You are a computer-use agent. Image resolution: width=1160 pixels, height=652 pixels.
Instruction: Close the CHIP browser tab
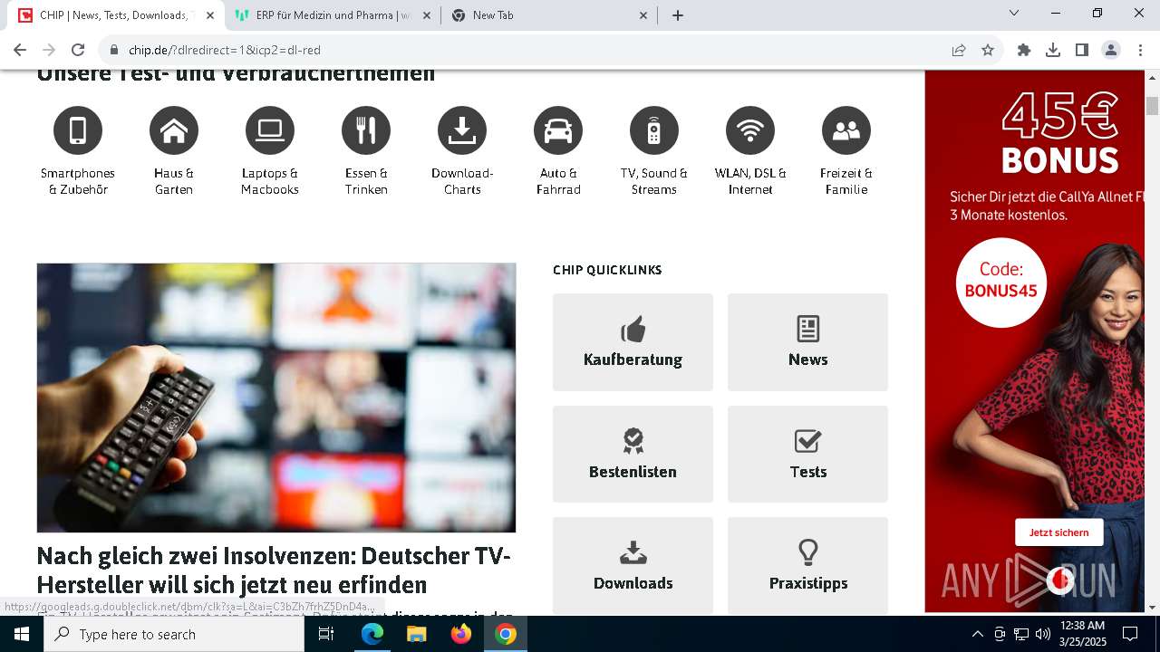pyautogui.click(x=210, y=15)
